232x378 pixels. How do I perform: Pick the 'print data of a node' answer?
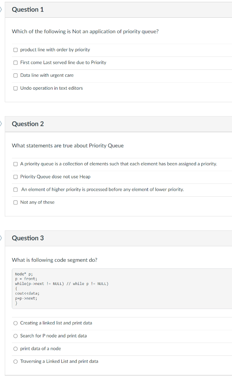click(16, 348)
